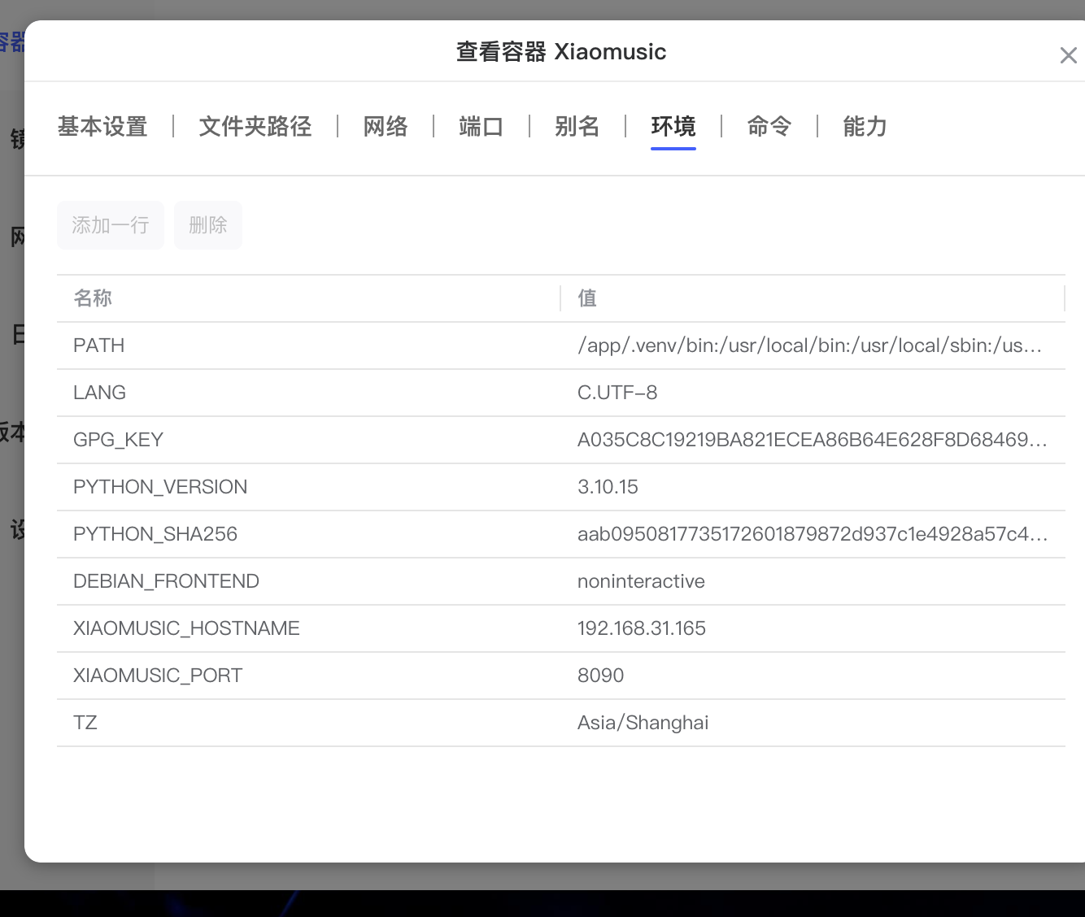This screenshot has width=1085, height=917.
Task: Click the 环境 tab
Action: [673, 127]
